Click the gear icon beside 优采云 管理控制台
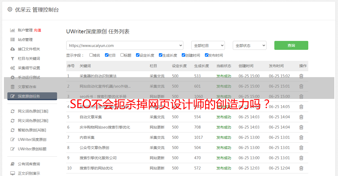 click(10, 9)
